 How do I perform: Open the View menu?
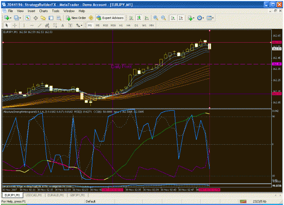[x=20, y=11]
